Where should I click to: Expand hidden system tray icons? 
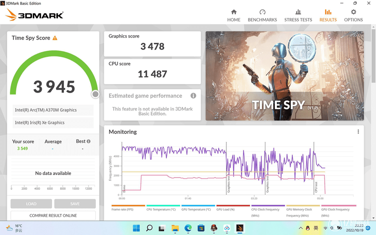click(x=300, y=228)
